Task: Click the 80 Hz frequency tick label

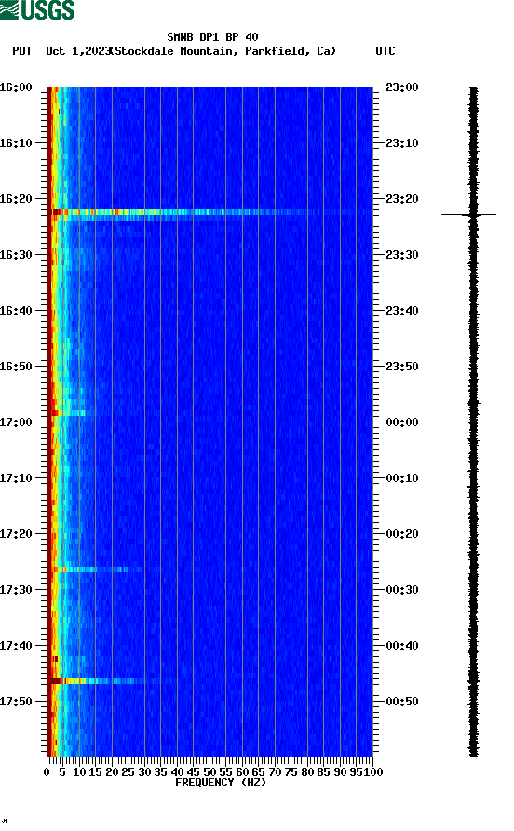Action: click(307, 772)
